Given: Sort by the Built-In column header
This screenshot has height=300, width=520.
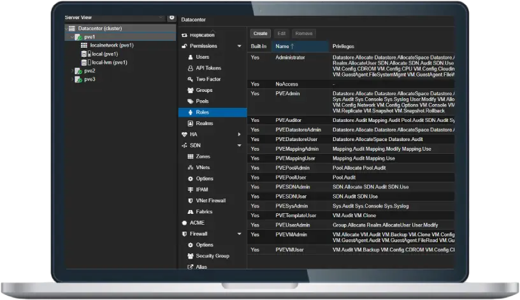Looking at the screenshot, I should point(259,47).
